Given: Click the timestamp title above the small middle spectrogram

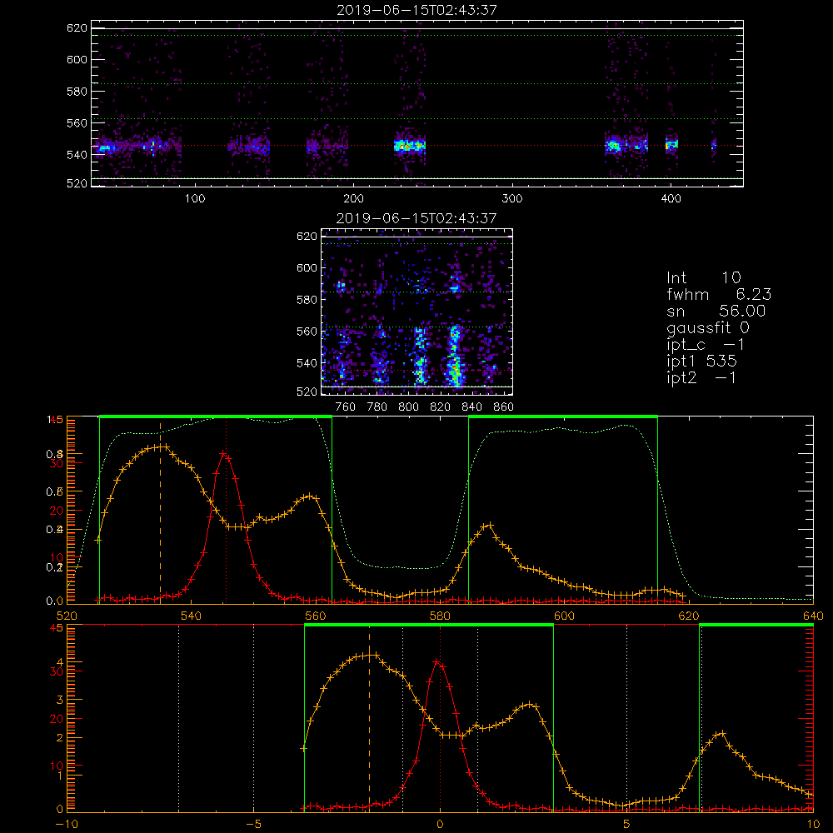Looking at the screenshot, I should (x=416, y=218).
